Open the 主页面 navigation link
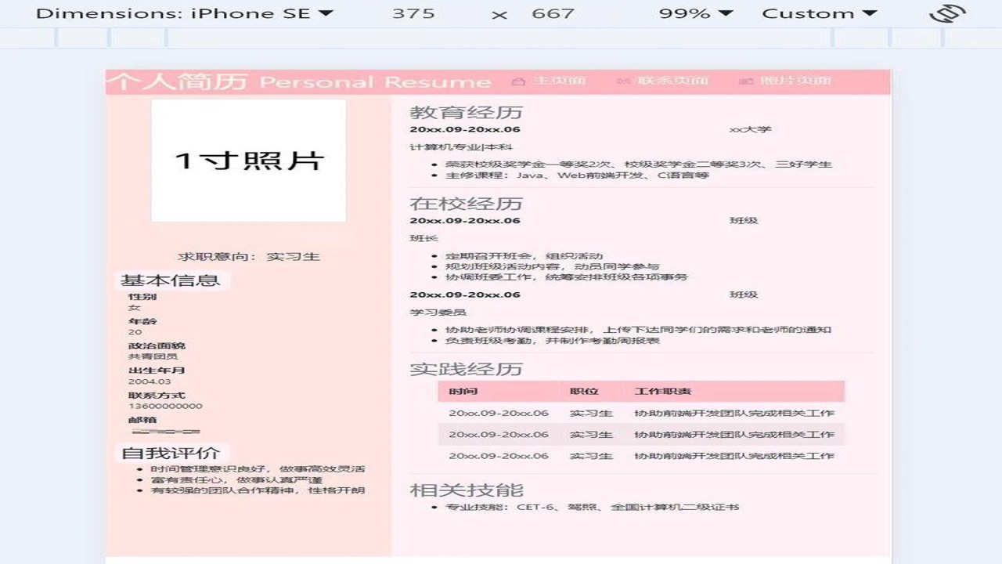Viewport: 1002px width, 564px height. [x=559, y=81]
